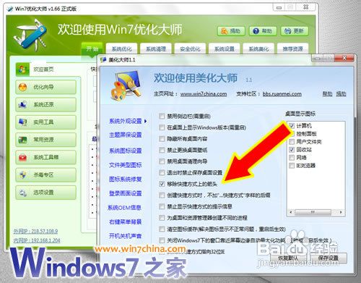The width and height of the screenshot is (361, 283).
Task: Click the 美化大师1.1 title bar icon
Action: 103,59
